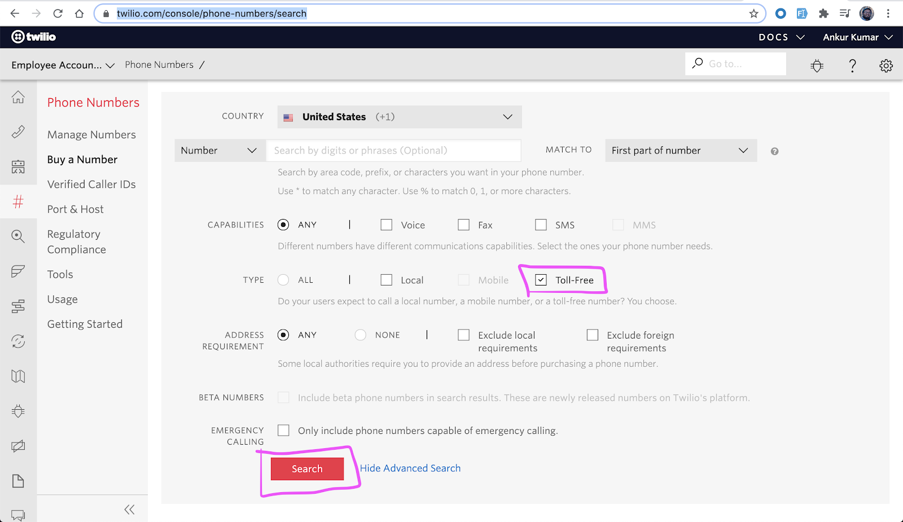Go to Manage Numbers menu item
Screen dimensions: 903x522
pyautogui.click(x=91, y=135)
